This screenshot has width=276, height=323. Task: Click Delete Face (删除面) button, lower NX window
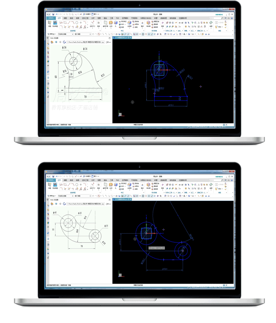[155, 189]
